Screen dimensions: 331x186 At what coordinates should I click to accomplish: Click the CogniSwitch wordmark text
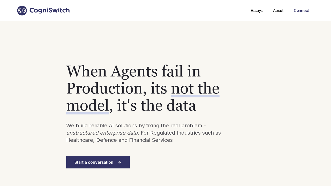pos(49,11)
